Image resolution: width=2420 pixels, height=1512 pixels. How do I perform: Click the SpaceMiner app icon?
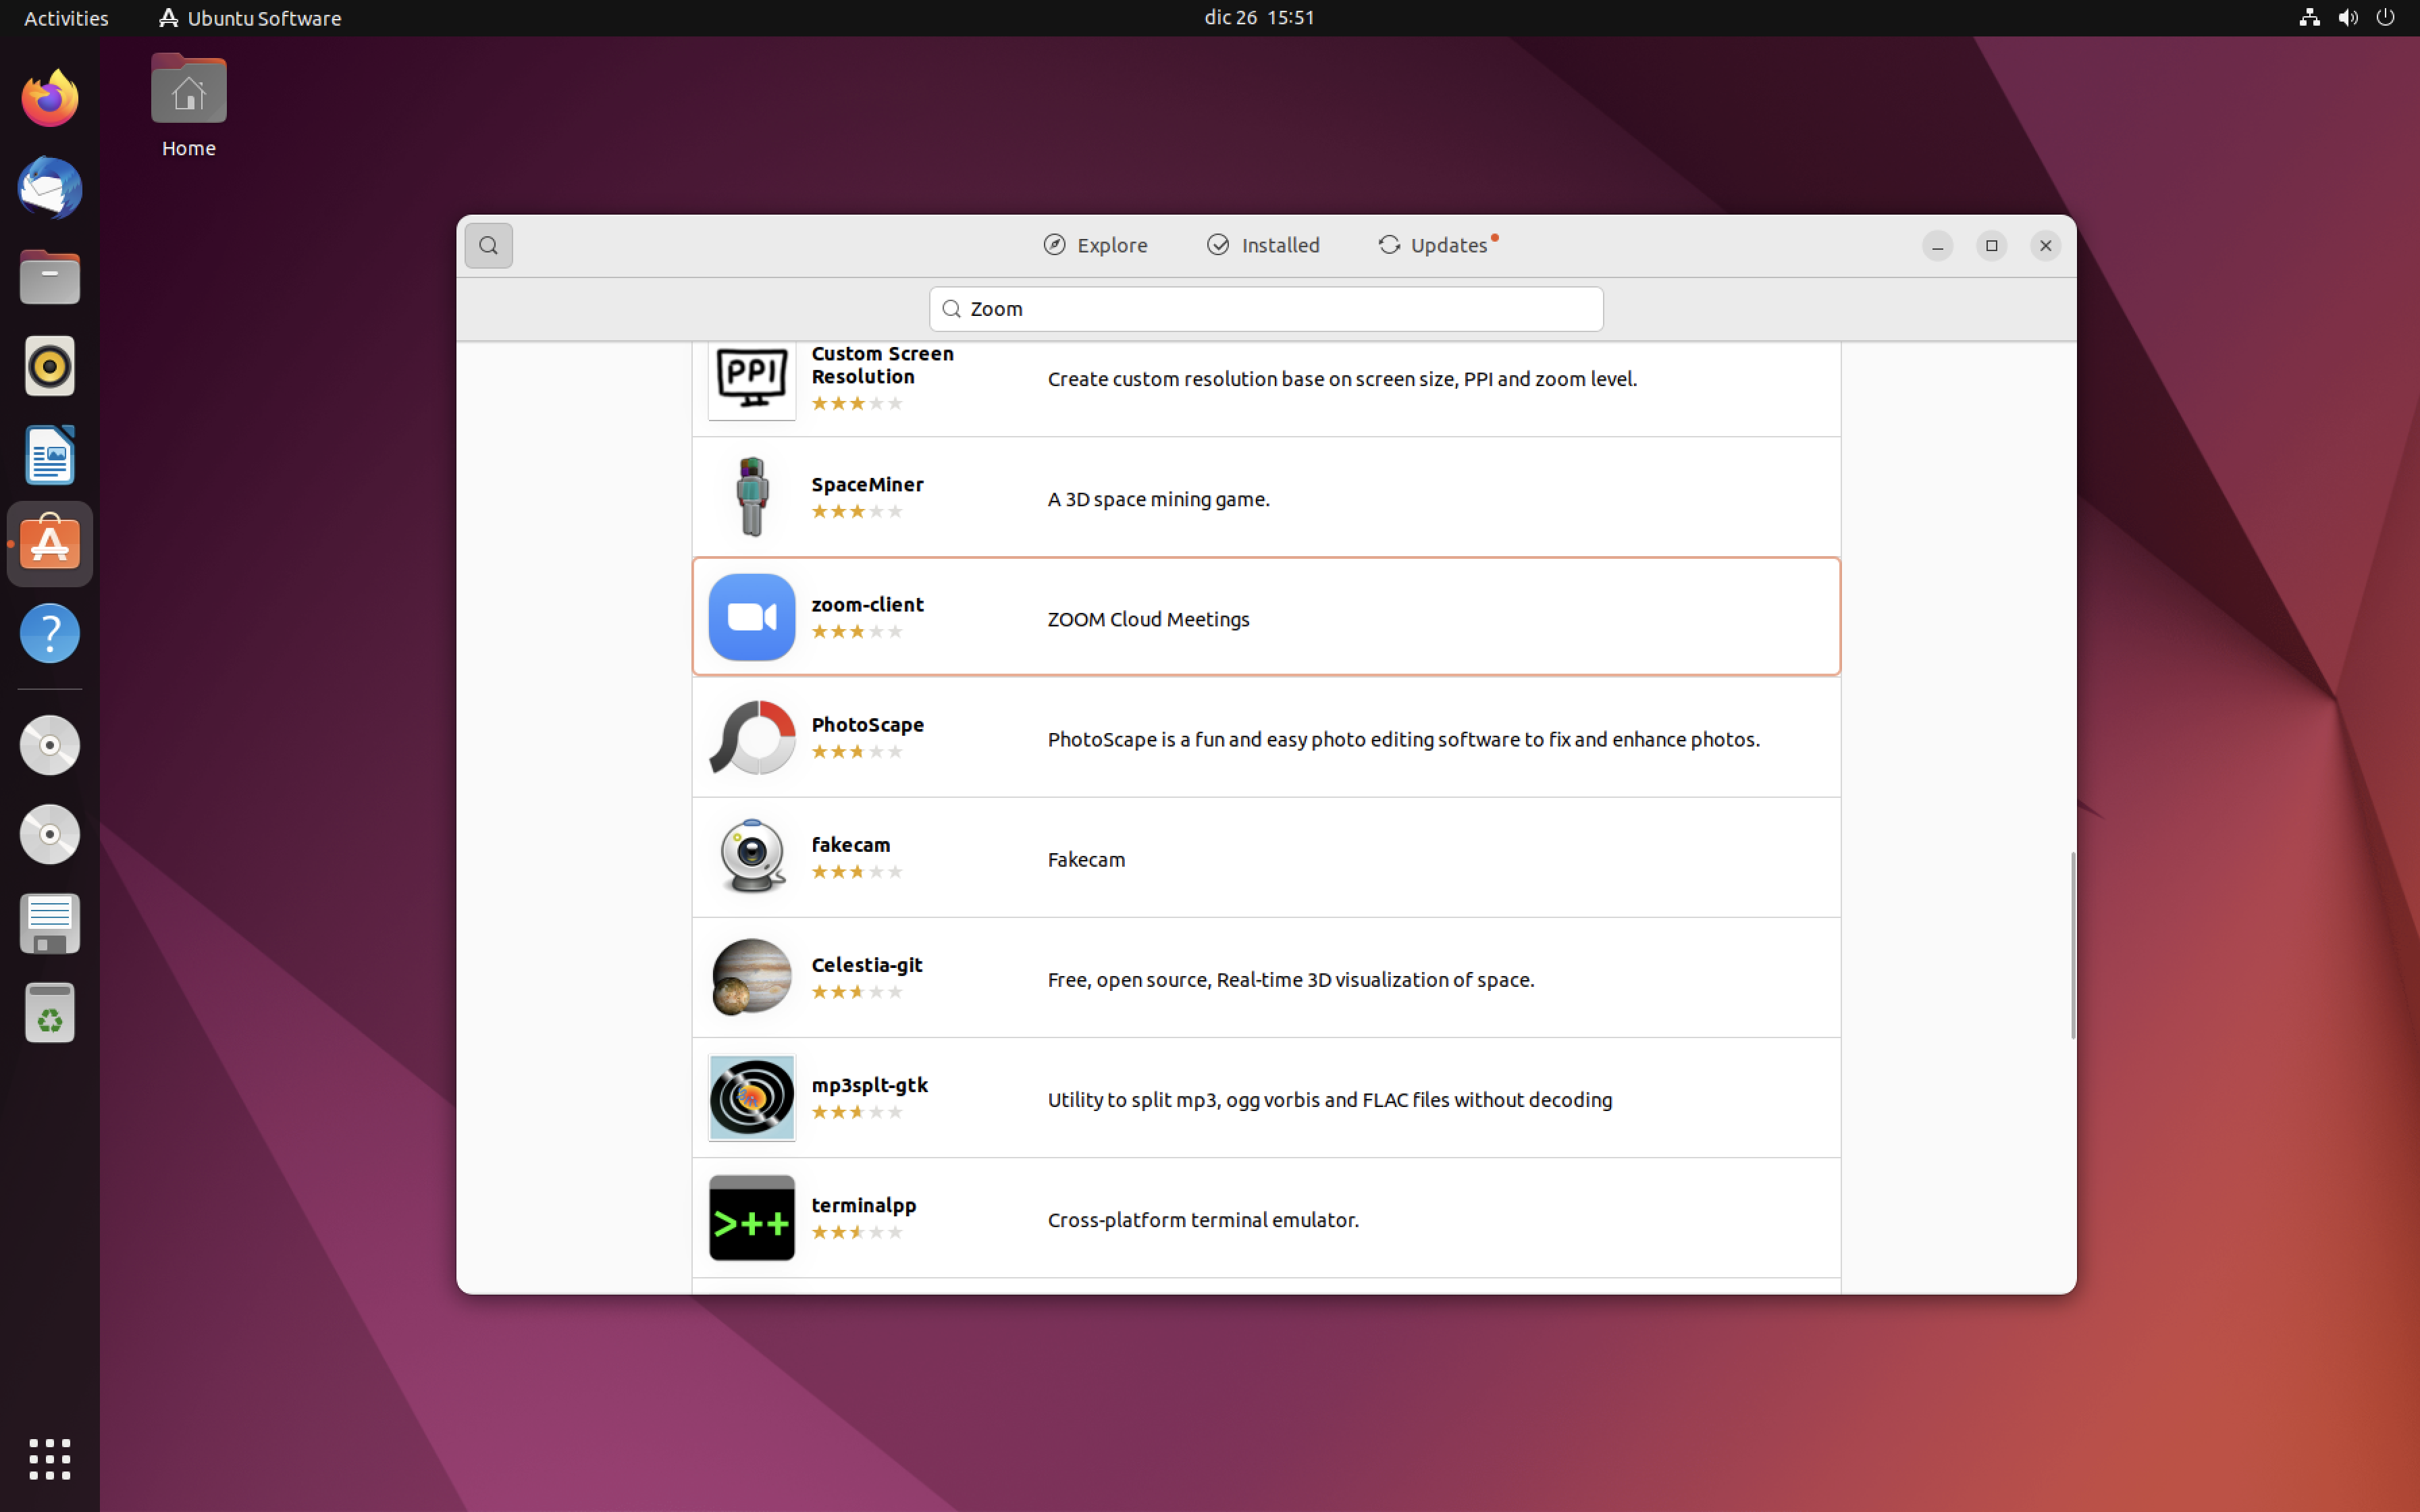(751, 497)
